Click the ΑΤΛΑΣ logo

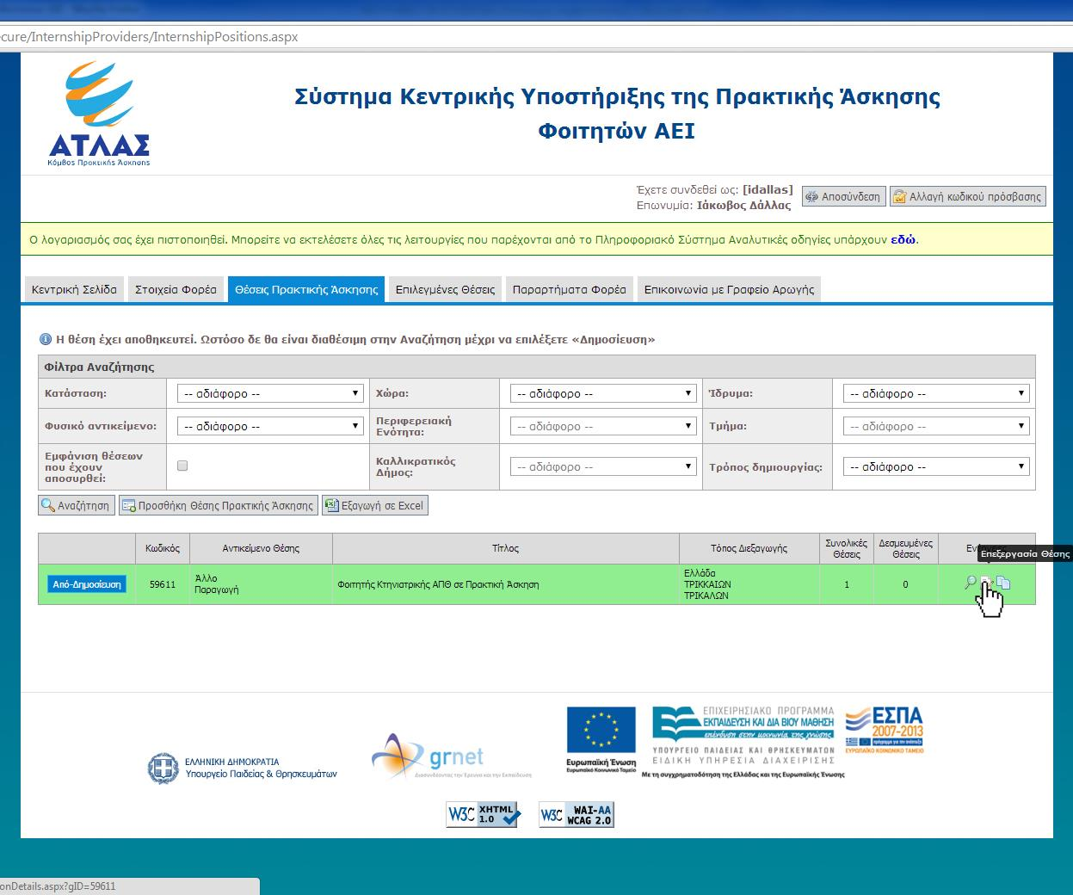[99, 114]
